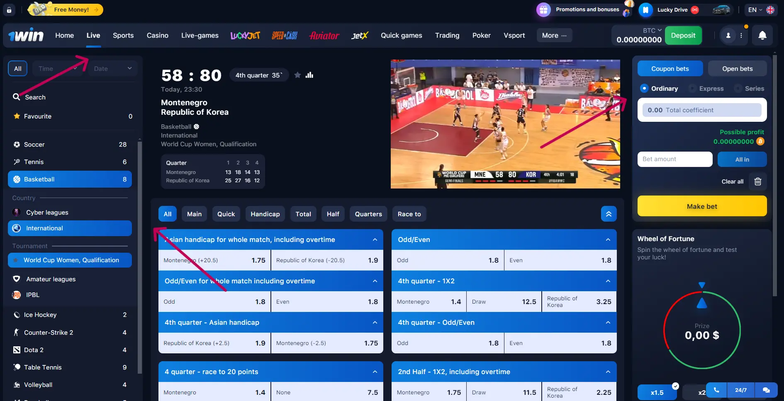Collapse all markets double-chevron button
784x401 pixels.
point(609,214)
